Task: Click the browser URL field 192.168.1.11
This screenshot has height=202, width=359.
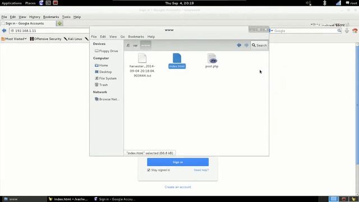Action: click(x=49, y=31)
